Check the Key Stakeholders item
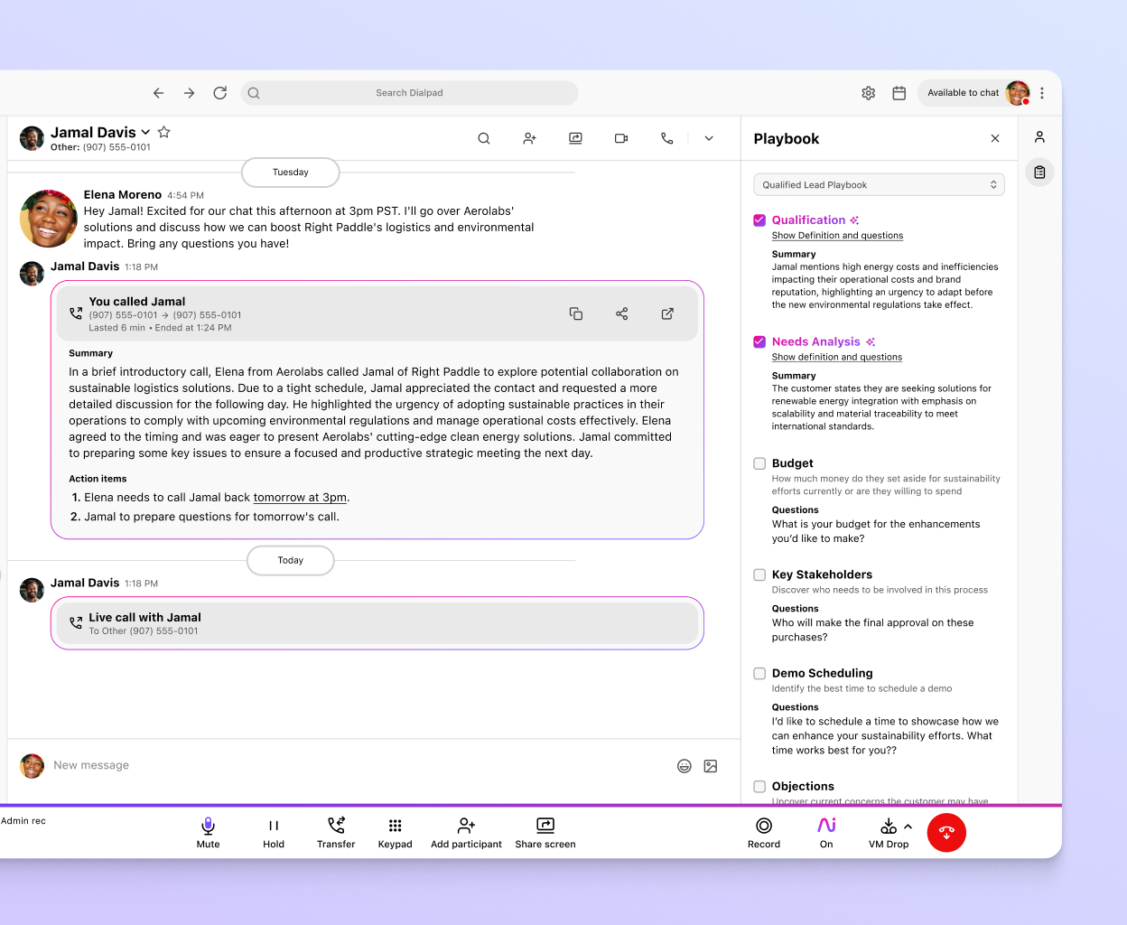The image size is (1127, 925). pyautogui.click(x=759, y=575)
